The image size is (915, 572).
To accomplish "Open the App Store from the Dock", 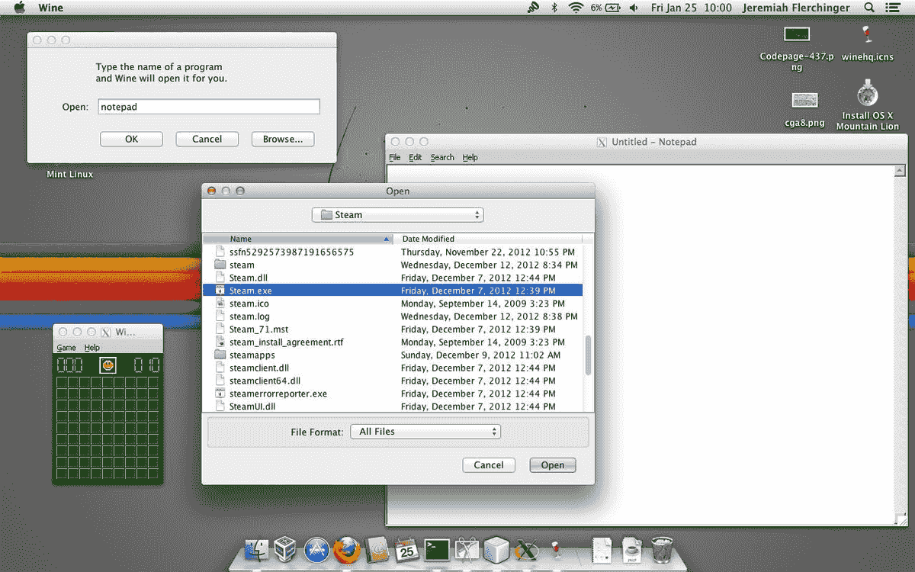I will pyautogui.click(x=316, y=549).
